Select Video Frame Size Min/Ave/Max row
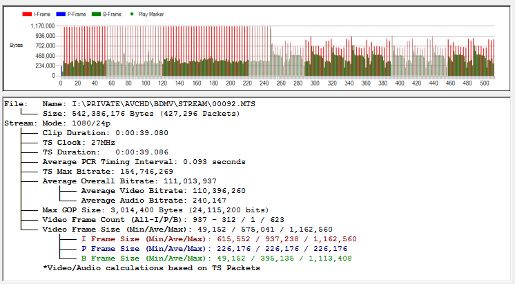Viewport: 515px width, 284px height. pos(188,230)
